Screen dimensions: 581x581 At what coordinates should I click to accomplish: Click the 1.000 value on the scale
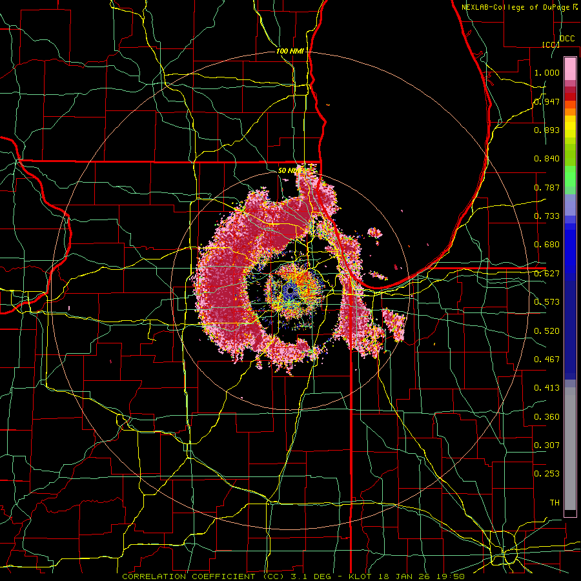click(547, 72)
